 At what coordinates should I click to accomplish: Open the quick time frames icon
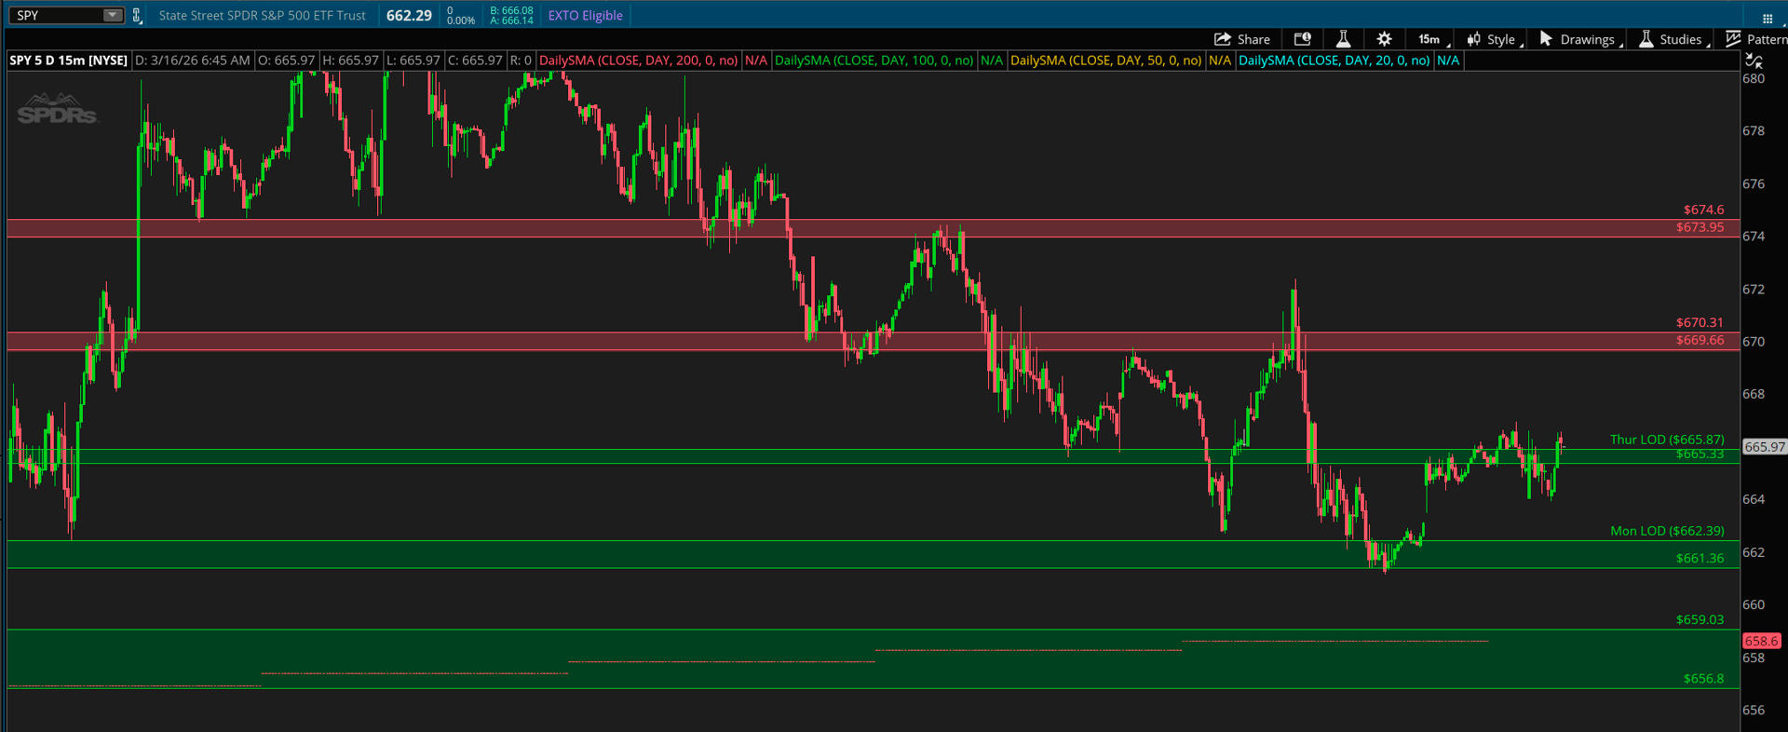coord(1302,39)
